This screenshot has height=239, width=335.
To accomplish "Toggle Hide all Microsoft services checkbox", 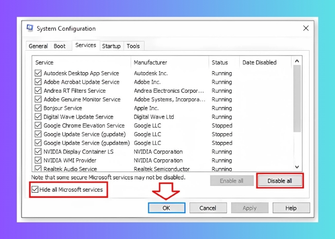I will pyautogui.click(x=35, y=190).
